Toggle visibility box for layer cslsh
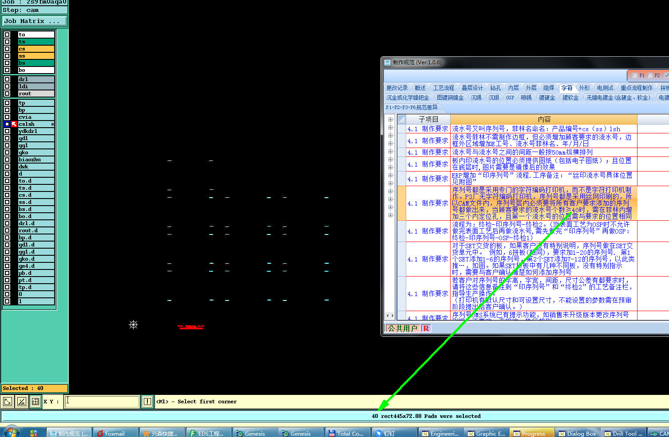 pos(7,124)
